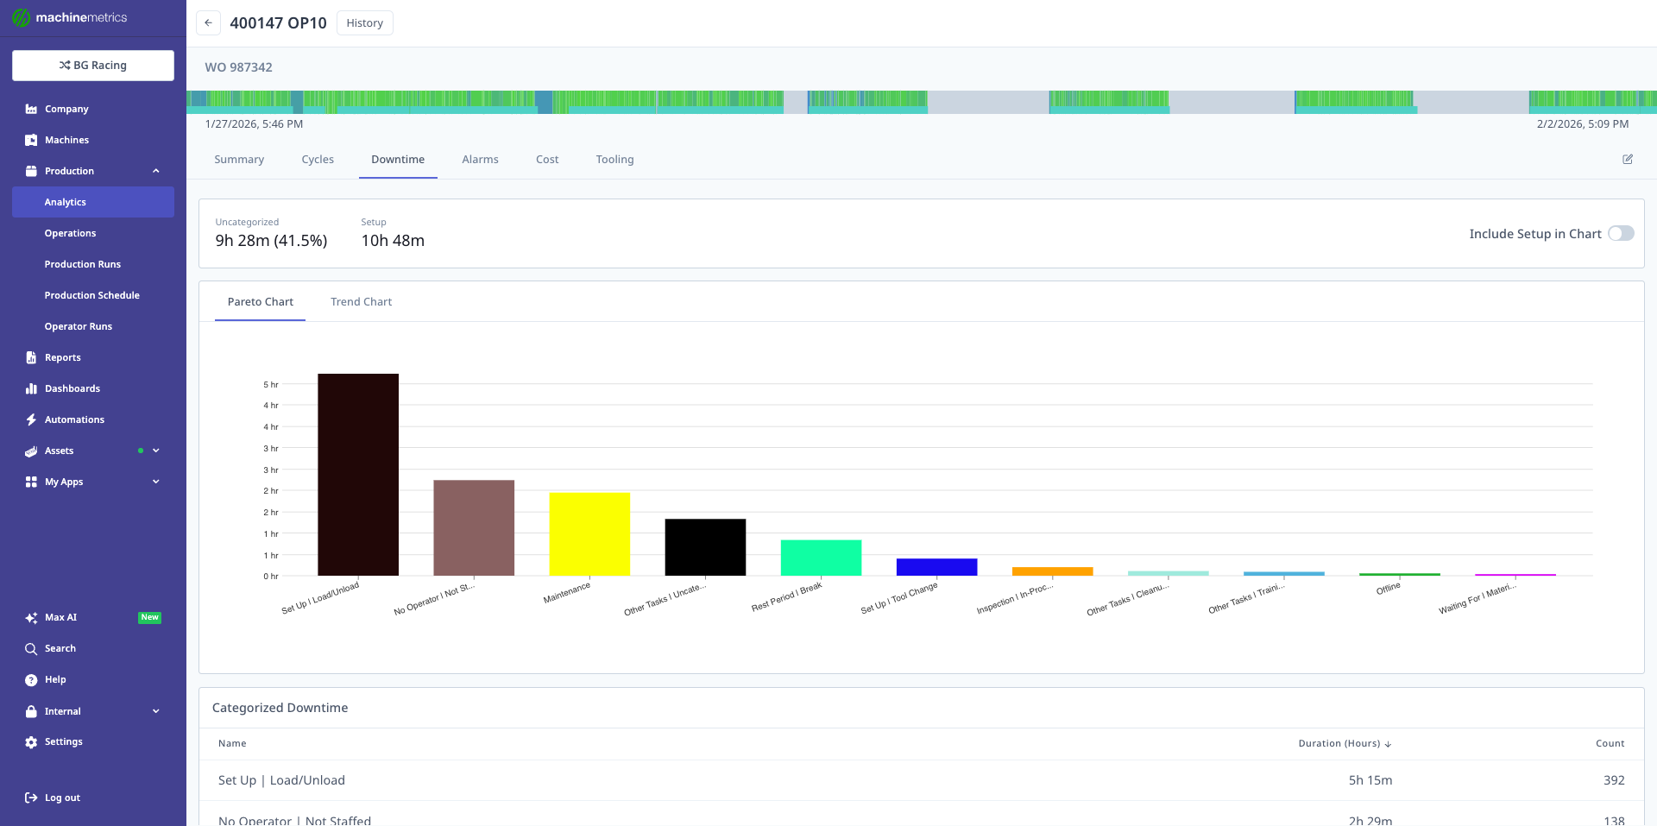Toggle the Duration (Hours) sort order
Screen dimensions: 1657x826
coord(1343,743)
